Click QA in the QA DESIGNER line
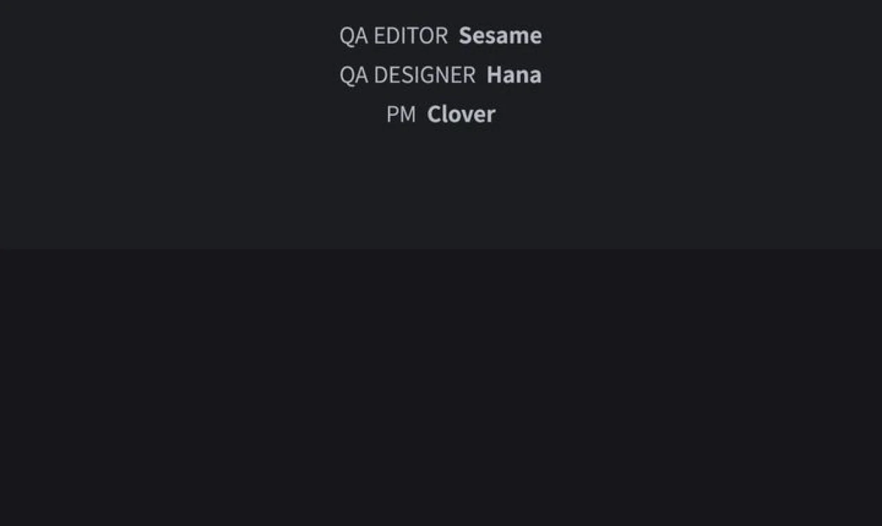The height and width of the screenshot is (526, 882). coord(354,75)
